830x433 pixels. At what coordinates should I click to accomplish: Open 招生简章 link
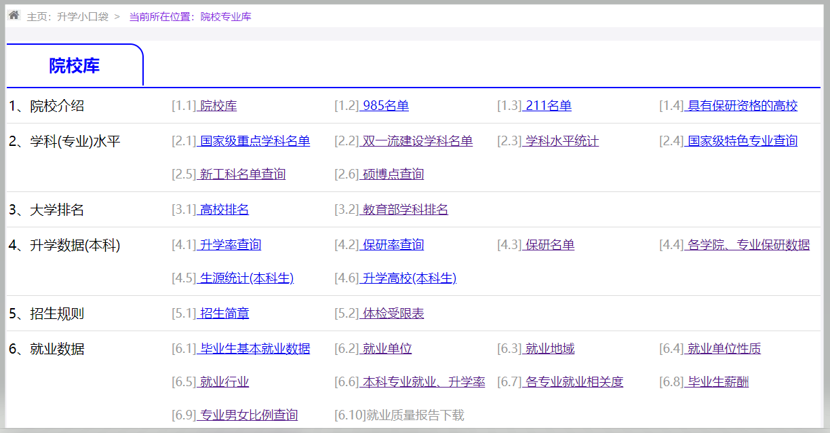tap(224, 314)
